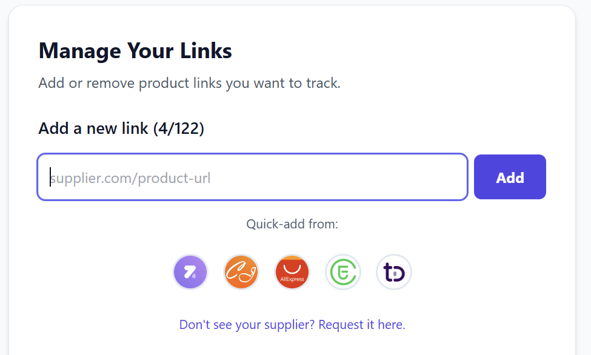
Task: Select the orange CJ Dropshipping icon
Action: pyautogui.click(x=241, y=272)
